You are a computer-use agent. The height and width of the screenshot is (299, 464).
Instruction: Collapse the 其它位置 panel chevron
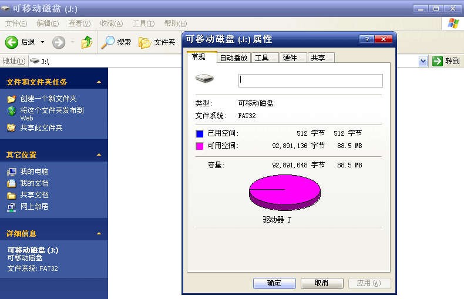(x=99, y=155)
